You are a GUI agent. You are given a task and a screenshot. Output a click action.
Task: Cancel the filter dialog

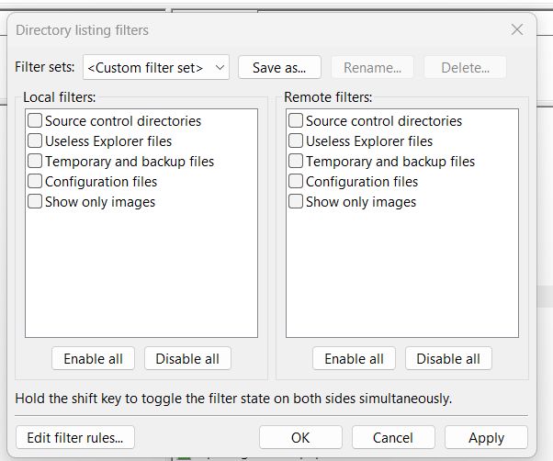tap(393, 437)
